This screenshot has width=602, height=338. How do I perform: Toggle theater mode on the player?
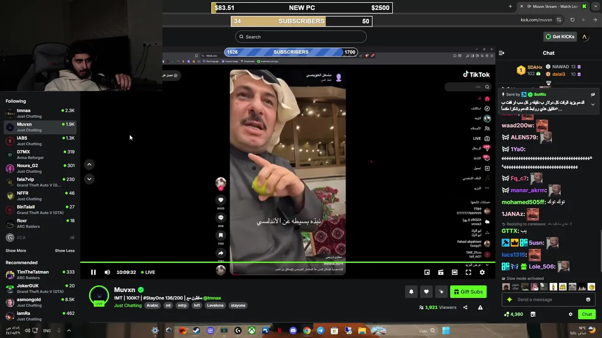[454, 272]
